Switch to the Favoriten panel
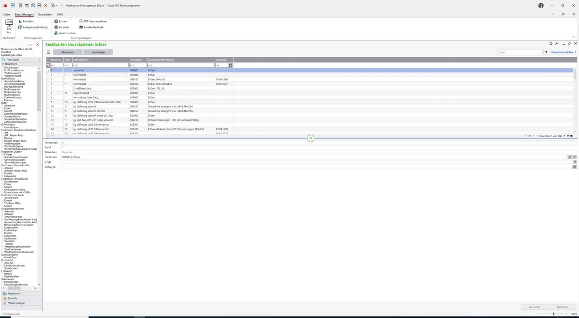This screenshot has width=579, height=318. pos(20,298)
